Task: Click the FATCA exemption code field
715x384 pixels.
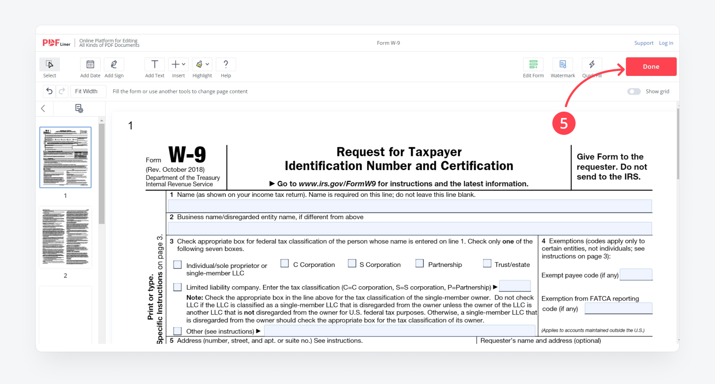Action: (618, 309)
